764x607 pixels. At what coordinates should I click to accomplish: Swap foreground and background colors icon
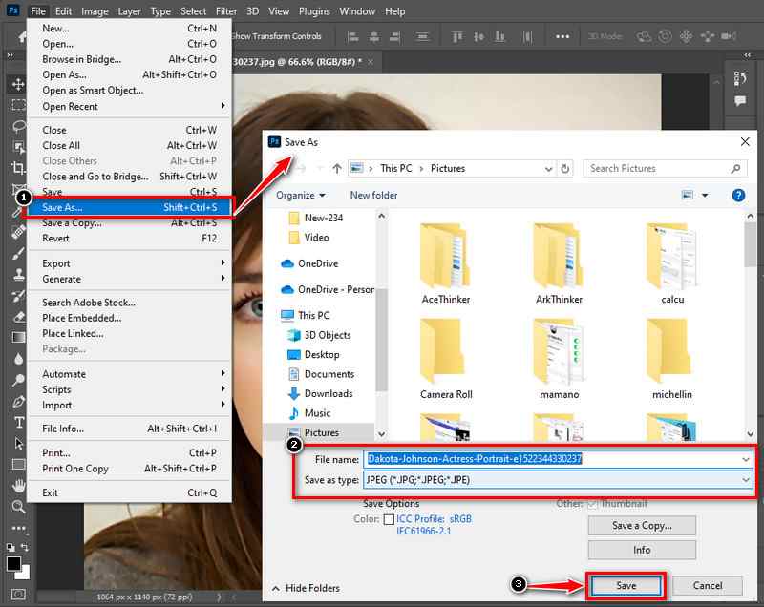click(x=25, y=547)
